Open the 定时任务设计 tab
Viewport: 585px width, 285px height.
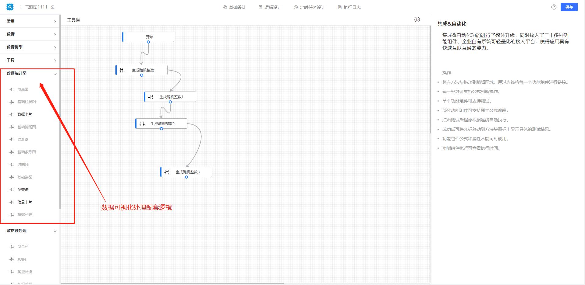point(309,7)
